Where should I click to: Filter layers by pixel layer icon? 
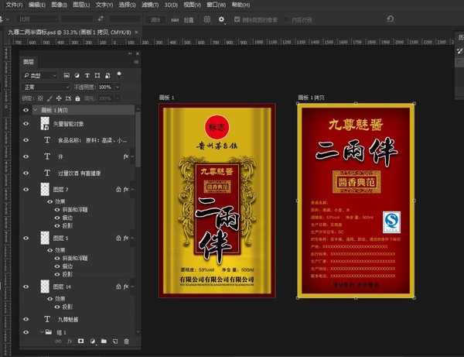67,75
